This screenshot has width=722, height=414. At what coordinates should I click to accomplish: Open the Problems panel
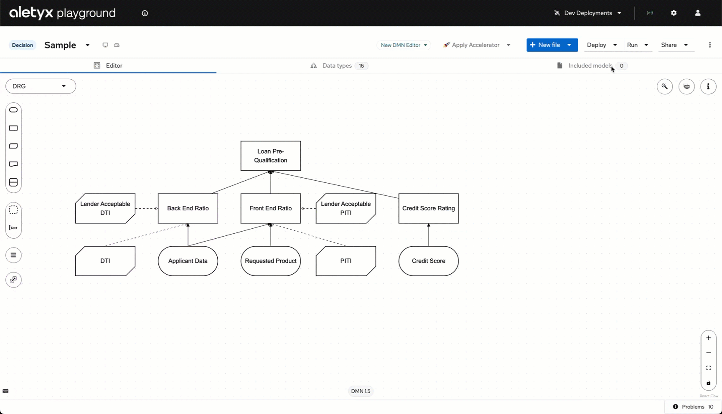[693, 406]
